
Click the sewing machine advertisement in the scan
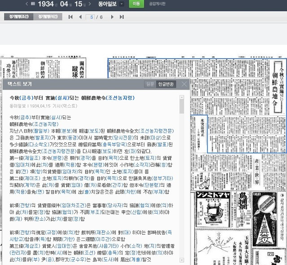coord(212,209)
